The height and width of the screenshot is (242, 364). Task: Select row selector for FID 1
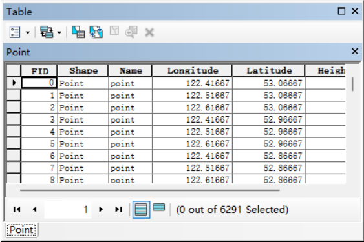click(14, 95)
